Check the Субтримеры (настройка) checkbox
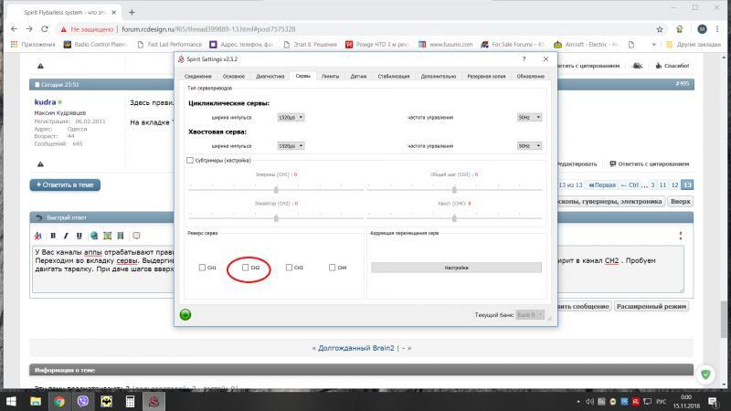Screen dimensions: 731x411 coord(190,160)
